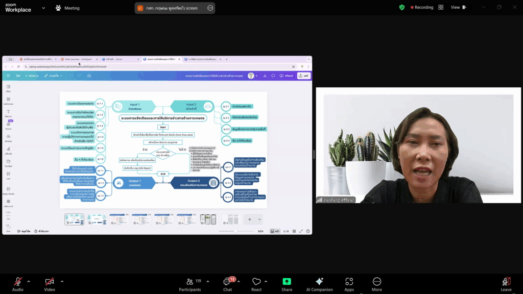
Task: Open the More options menu
Action: point(377,282)
